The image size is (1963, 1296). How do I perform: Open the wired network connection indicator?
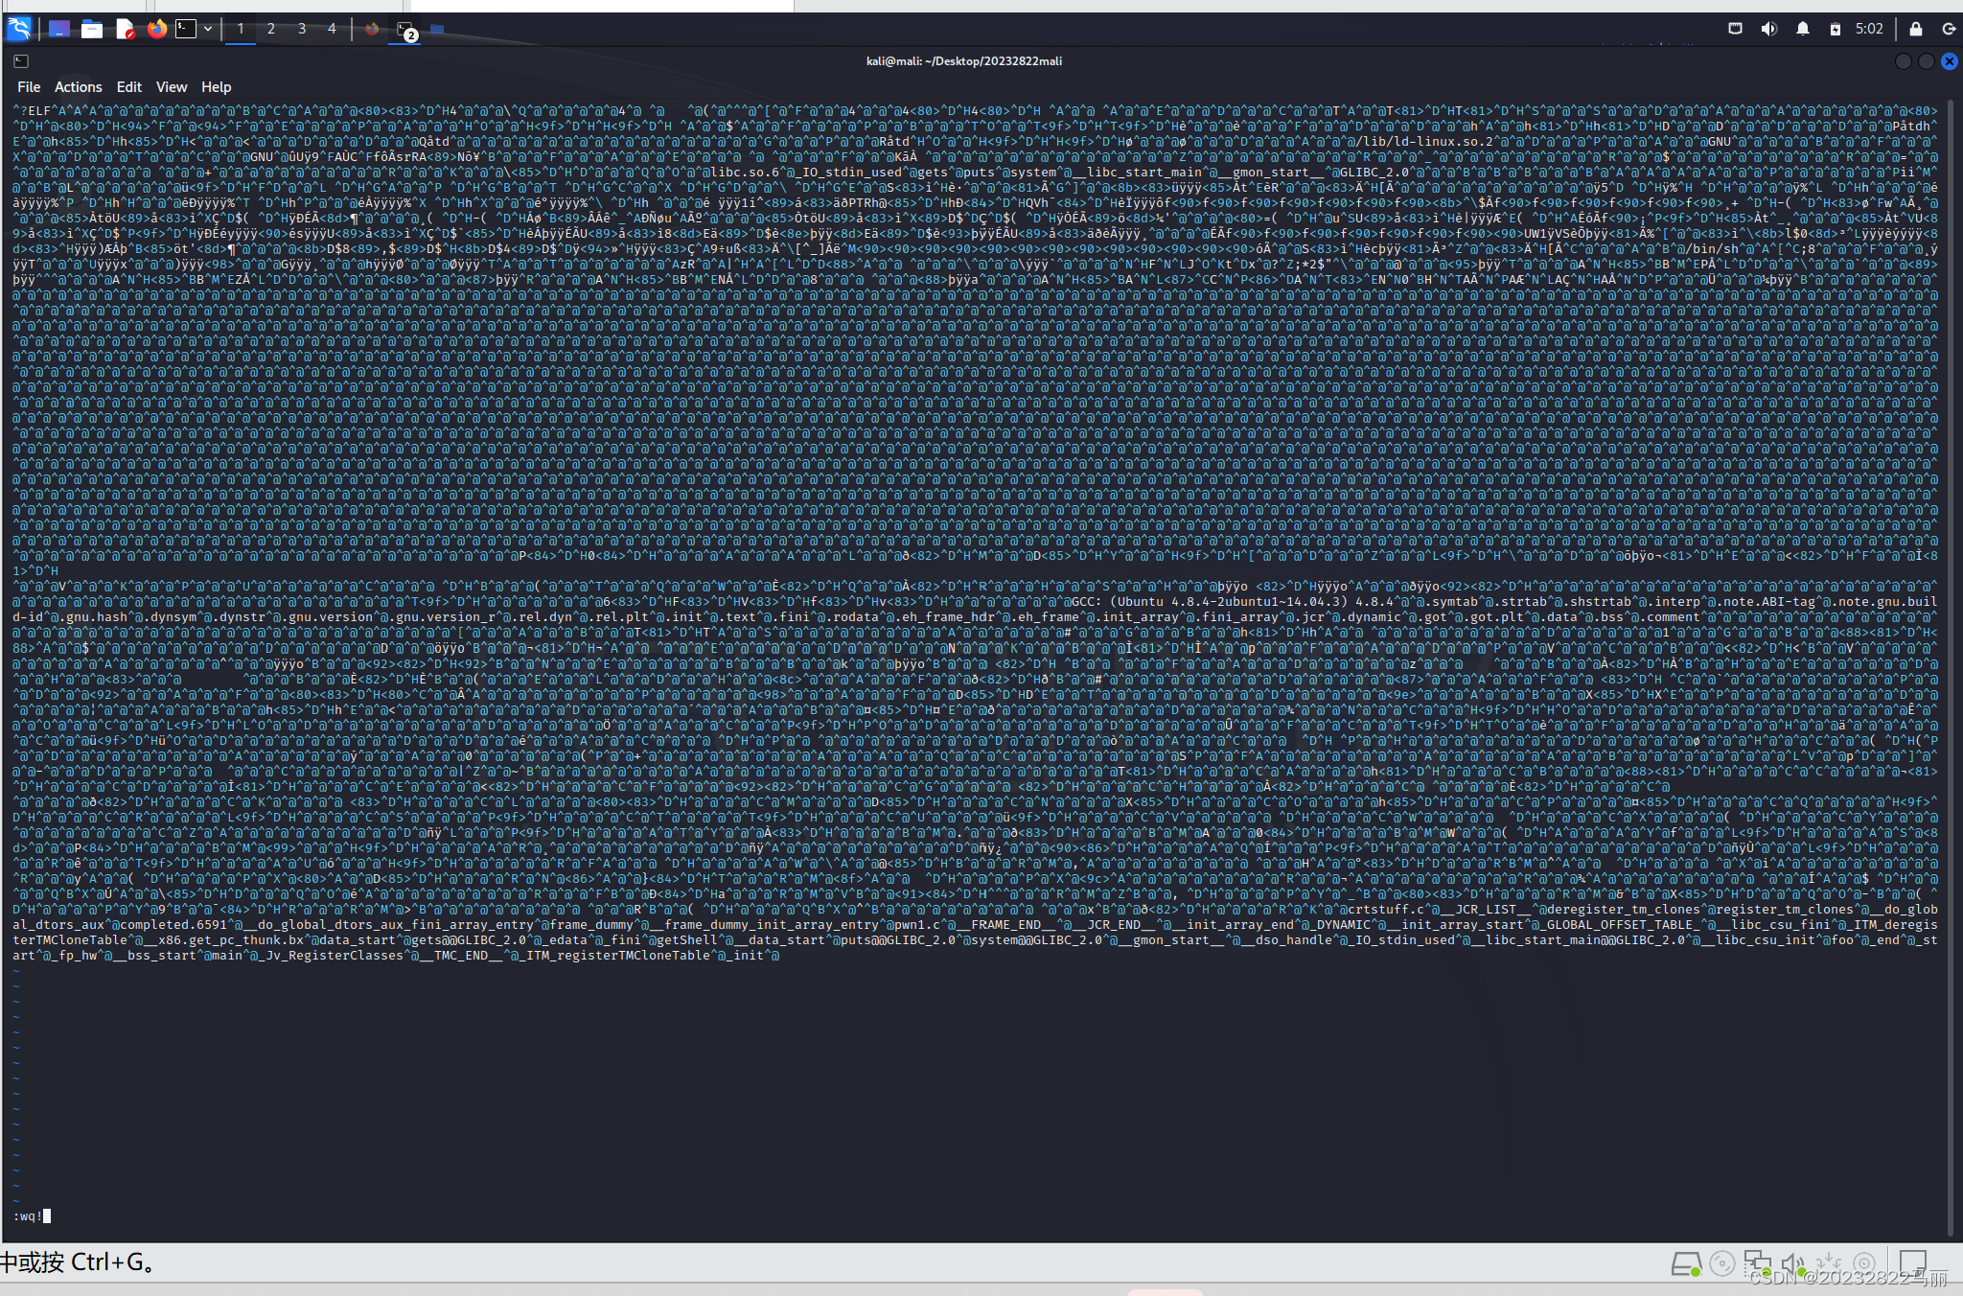point(1735,29)
